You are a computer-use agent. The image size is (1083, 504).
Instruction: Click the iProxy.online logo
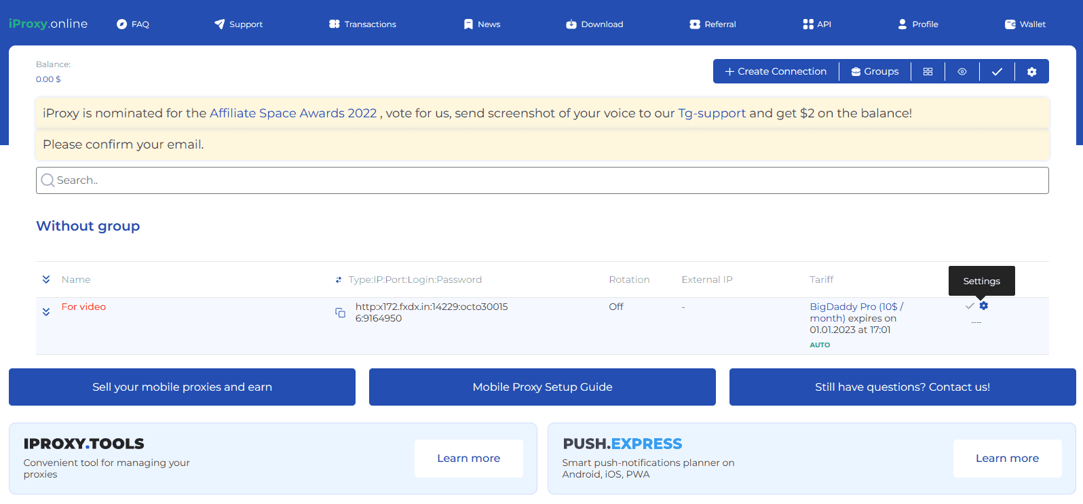point(48,24)
